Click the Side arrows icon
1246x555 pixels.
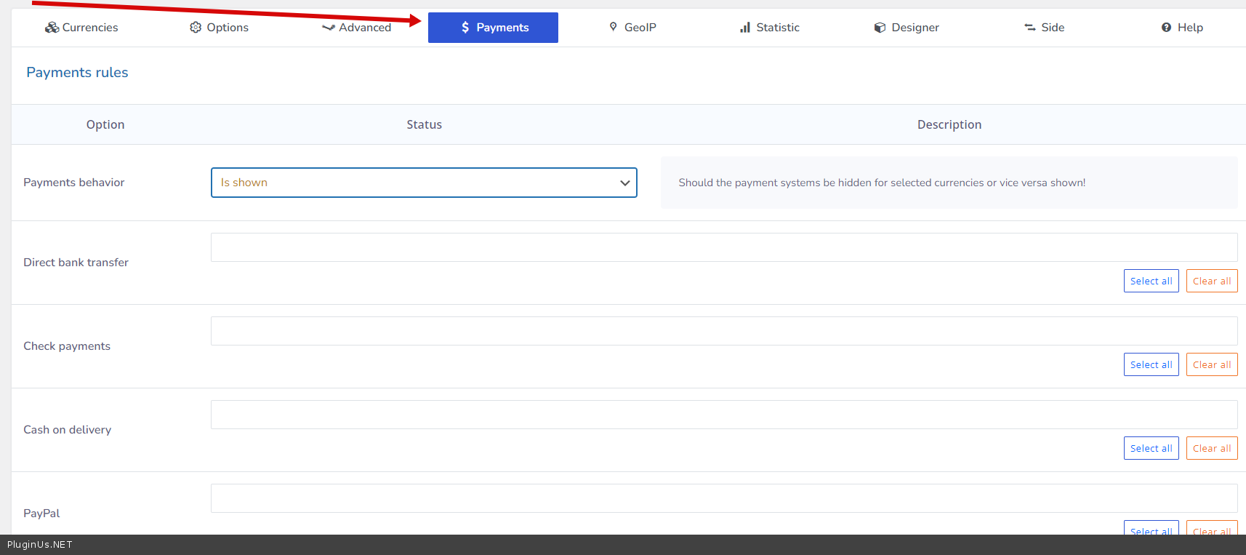click(1029, 28)
